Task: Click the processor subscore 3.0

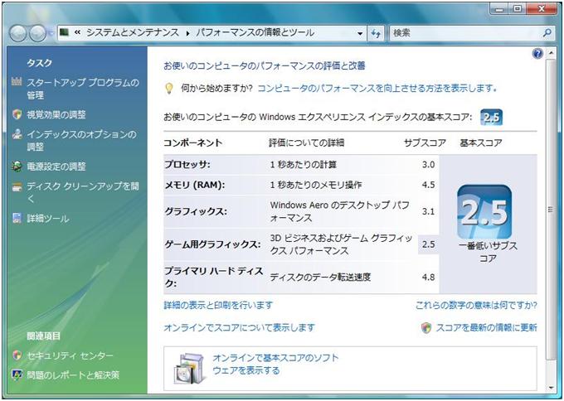Action: point(429,165)
